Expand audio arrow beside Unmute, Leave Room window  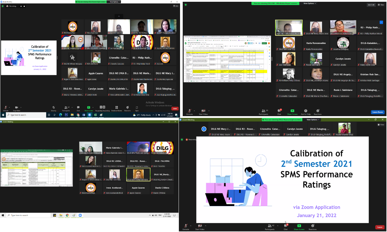pos(194,111)
